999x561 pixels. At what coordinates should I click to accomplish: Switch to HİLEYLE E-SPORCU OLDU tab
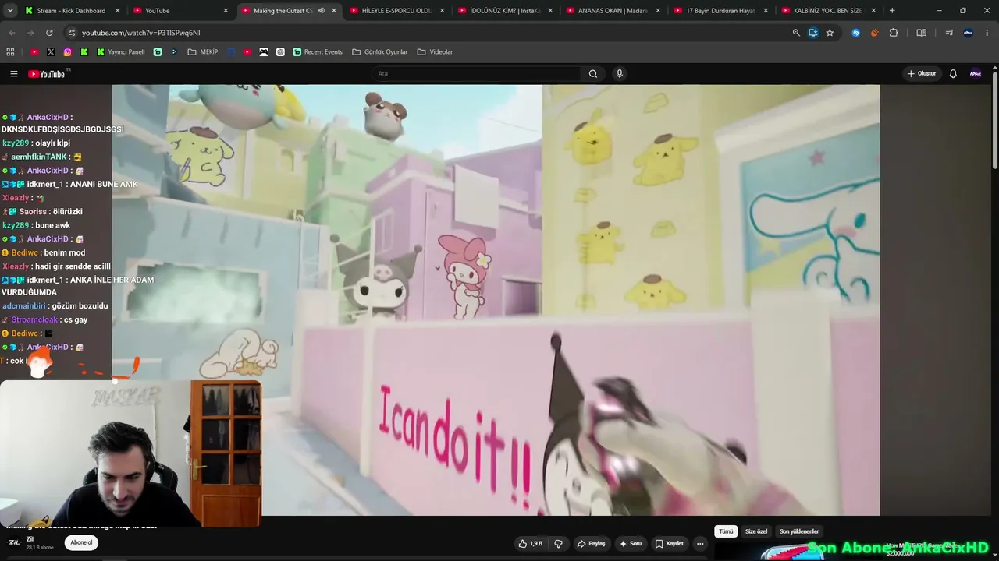[x=396, y=11]
